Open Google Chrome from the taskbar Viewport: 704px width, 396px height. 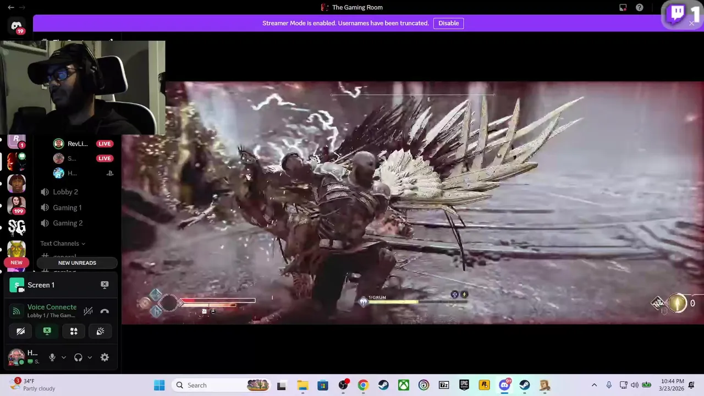[x=363, y=386]
